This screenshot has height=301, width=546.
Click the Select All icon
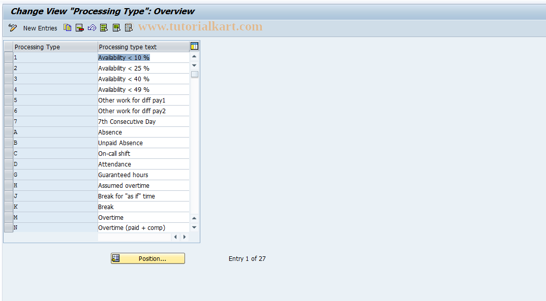click(x=104, y=28)
